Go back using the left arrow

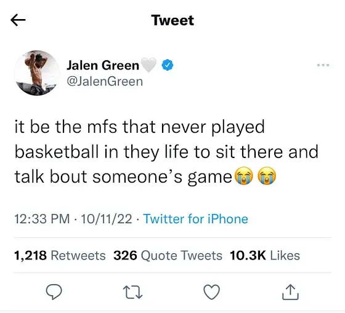point(18,20)
